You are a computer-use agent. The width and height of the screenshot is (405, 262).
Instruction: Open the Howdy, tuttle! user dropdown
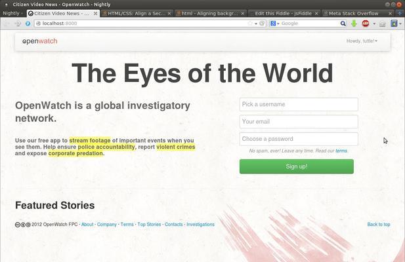pos(362,41)
